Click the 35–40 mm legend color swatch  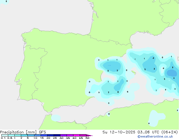point(70,135)
